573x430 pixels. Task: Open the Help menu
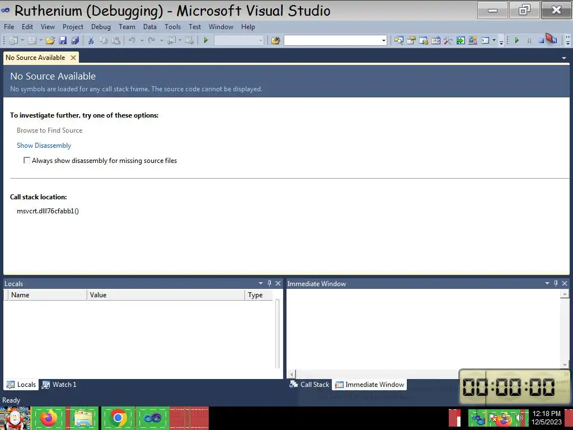pyautogui.click(x=248, y=27)
